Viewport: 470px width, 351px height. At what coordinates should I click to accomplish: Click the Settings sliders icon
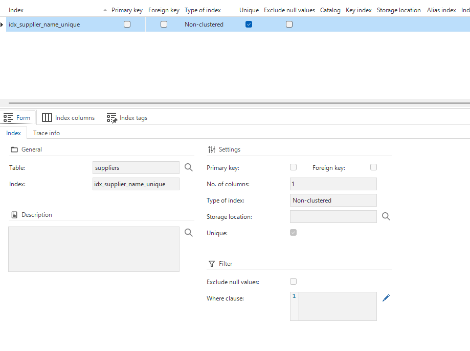pos(212,149)
